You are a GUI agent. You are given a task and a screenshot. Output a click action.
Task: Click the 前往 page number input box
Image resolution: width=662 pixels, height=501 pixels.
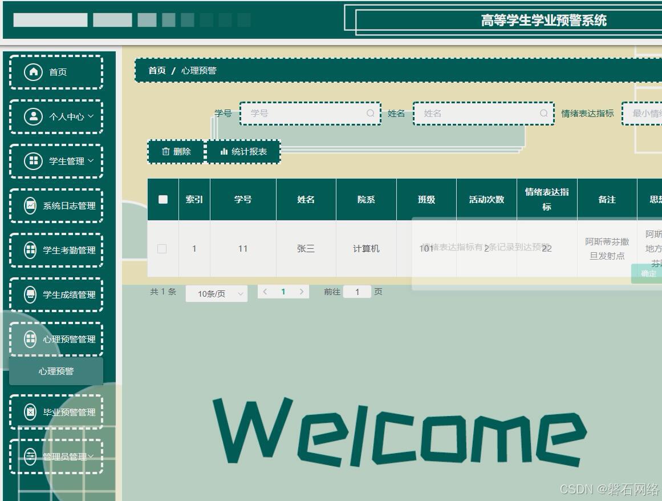357,292
